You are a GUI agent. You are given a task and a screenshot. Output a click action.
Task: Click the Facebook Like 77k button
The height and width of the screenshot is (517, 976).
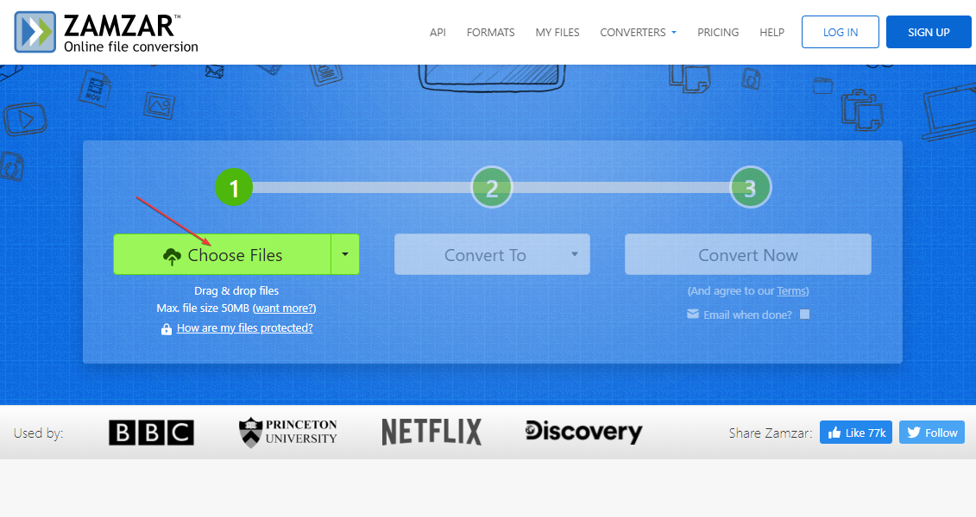pyautogui.click(x=856, y=433)
